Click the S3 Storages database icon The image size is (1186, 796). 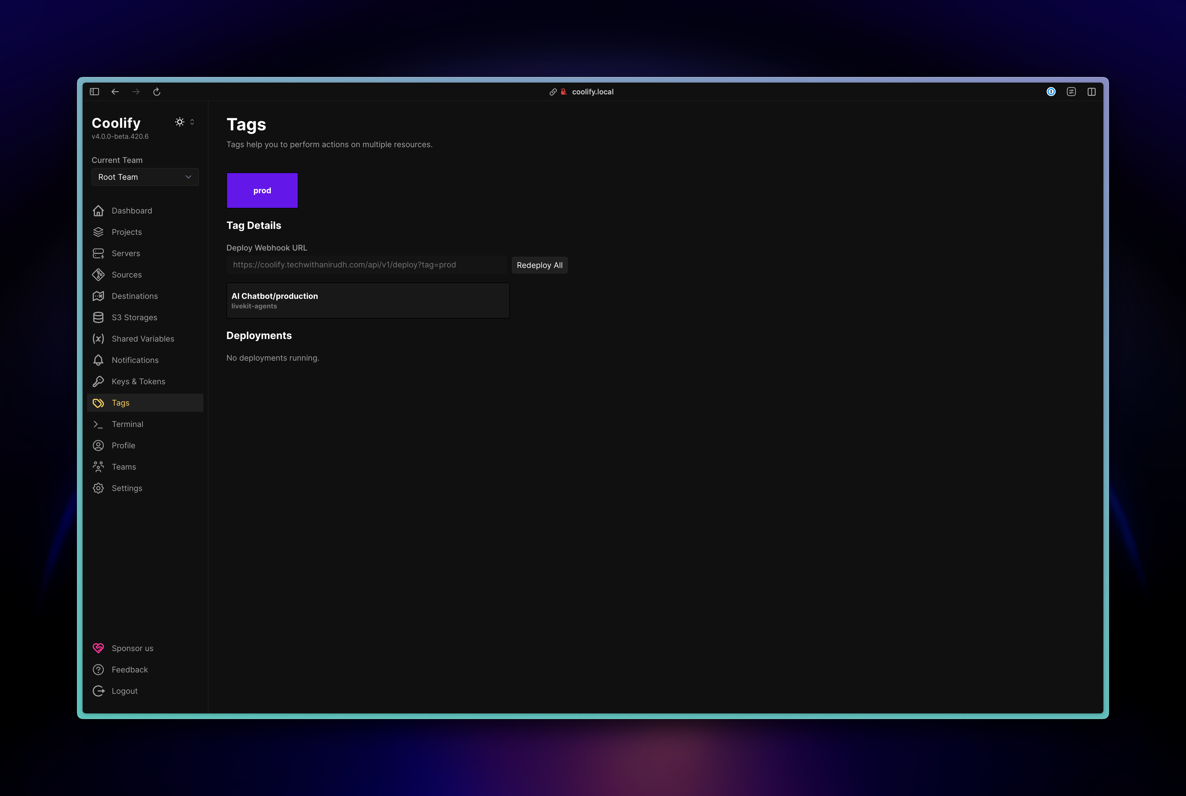98,317
